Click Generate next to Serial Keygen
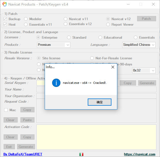Viewport: 160px width, 157px height. [147, 83]
